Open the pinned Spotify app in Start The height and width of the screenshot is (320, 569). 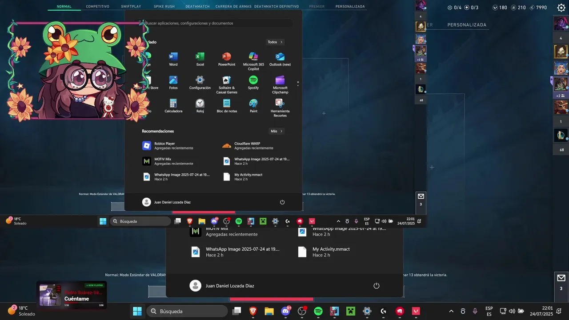(x=253, y=83)
